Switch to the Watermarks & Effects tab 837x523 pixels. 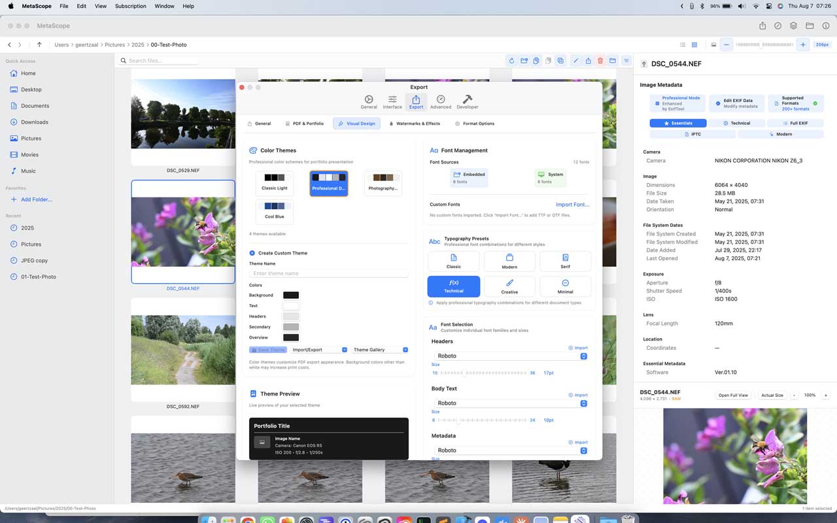[415, 124]
